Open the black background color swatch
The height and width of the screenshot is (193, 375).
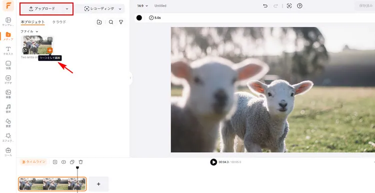(x=139, y=17)
